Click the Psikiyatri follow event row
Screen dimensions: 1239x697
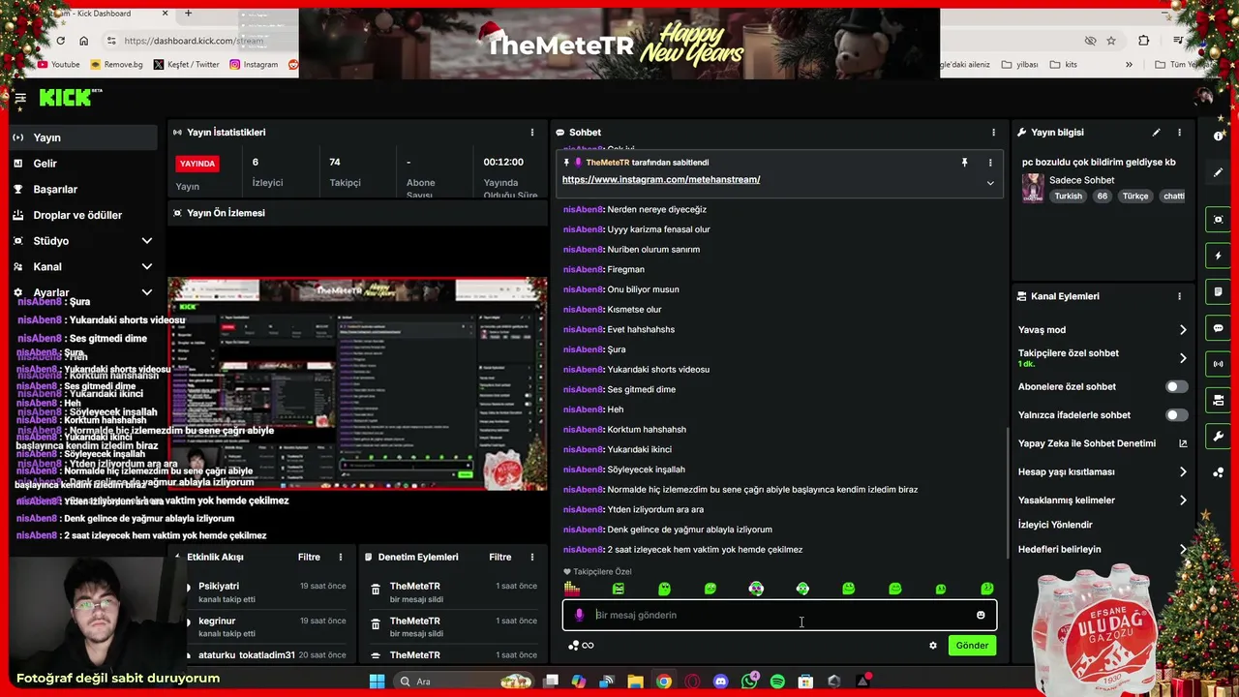pyautogui.click(x=266, y=592)
